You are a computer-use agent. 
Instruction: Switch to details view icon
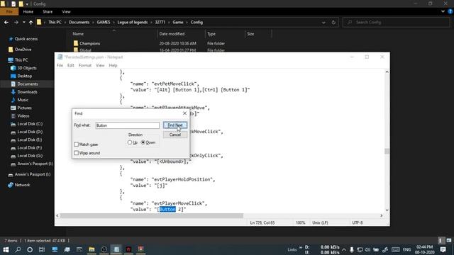pyautogui.click(x=441, y=241)
